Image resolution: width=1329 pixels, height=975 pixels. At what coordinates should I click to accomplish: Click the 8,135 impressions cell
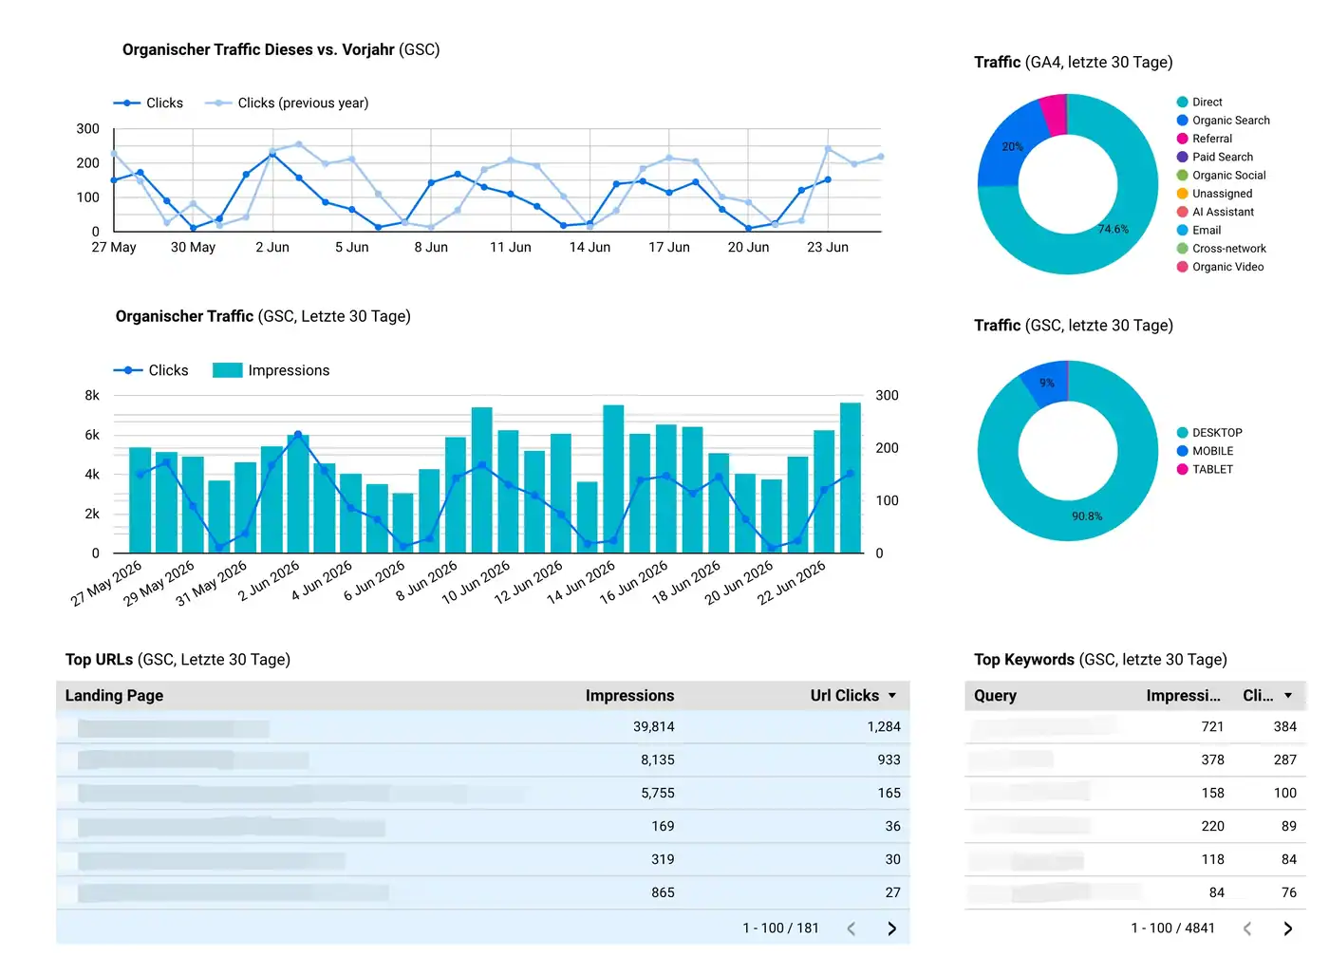tap(658, 760)
